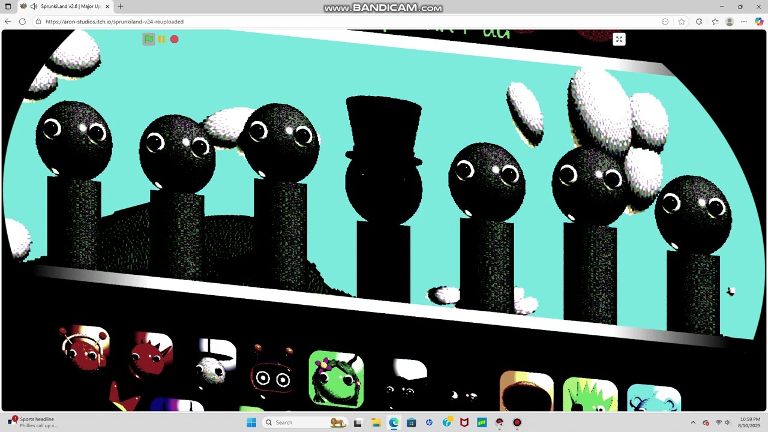The width and height of the screenshot is (768, 432).
Task: Open the volume control
Action: pyautogui.click(x=727, y=422)
